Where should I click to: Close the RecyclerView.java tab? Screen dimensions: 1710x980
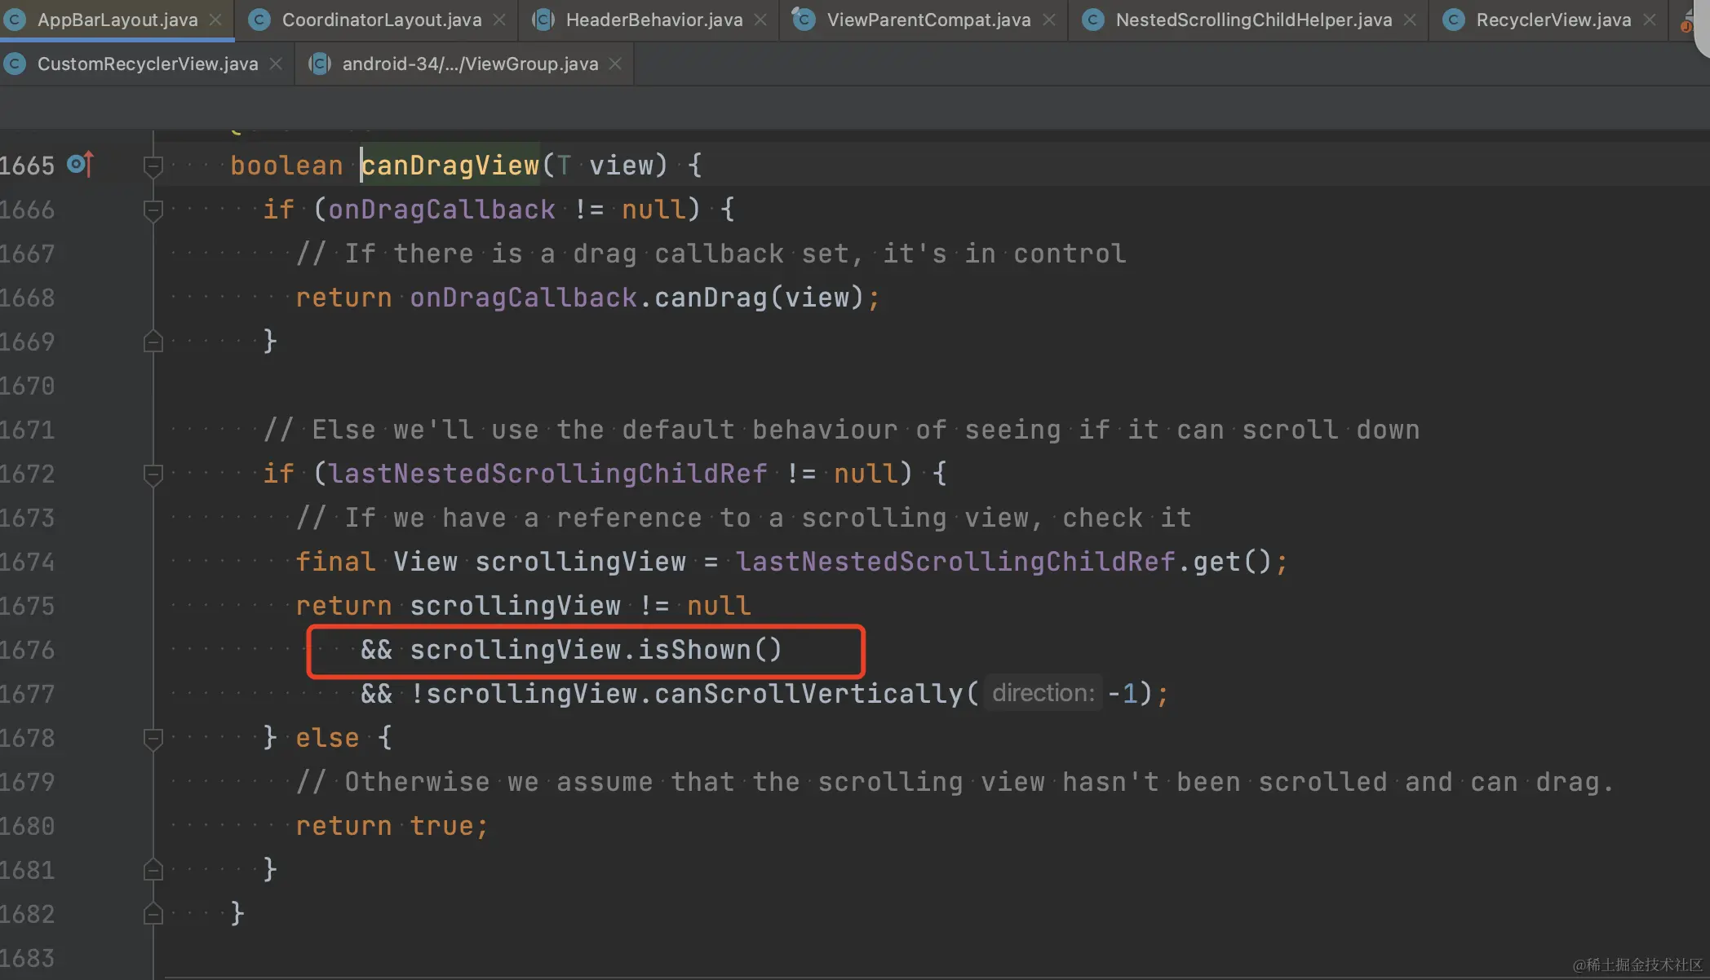1650,20
